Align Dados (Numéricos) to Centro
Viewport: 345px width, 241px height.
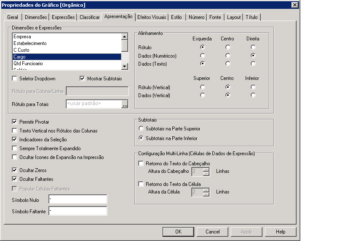(x=228, y=56)
